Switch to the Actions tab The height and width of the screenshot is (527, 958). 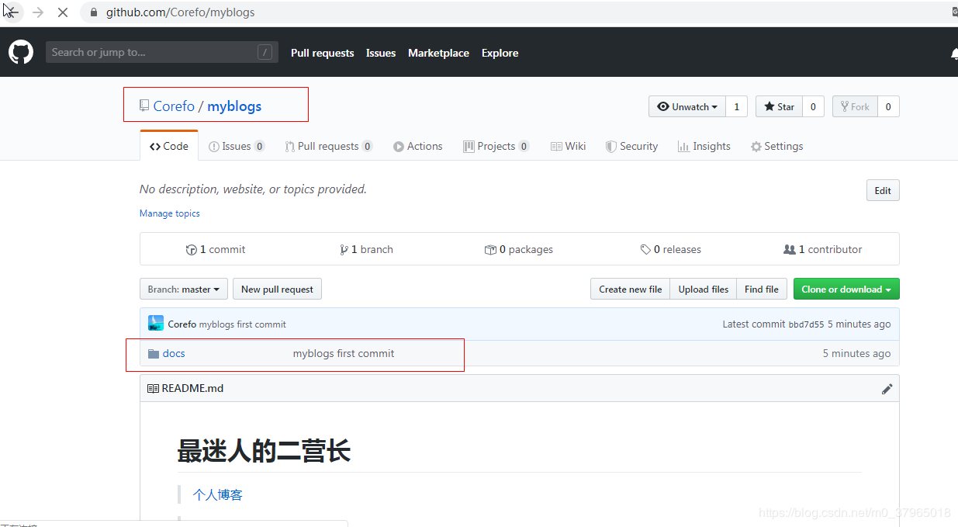(x=417, y=146)
